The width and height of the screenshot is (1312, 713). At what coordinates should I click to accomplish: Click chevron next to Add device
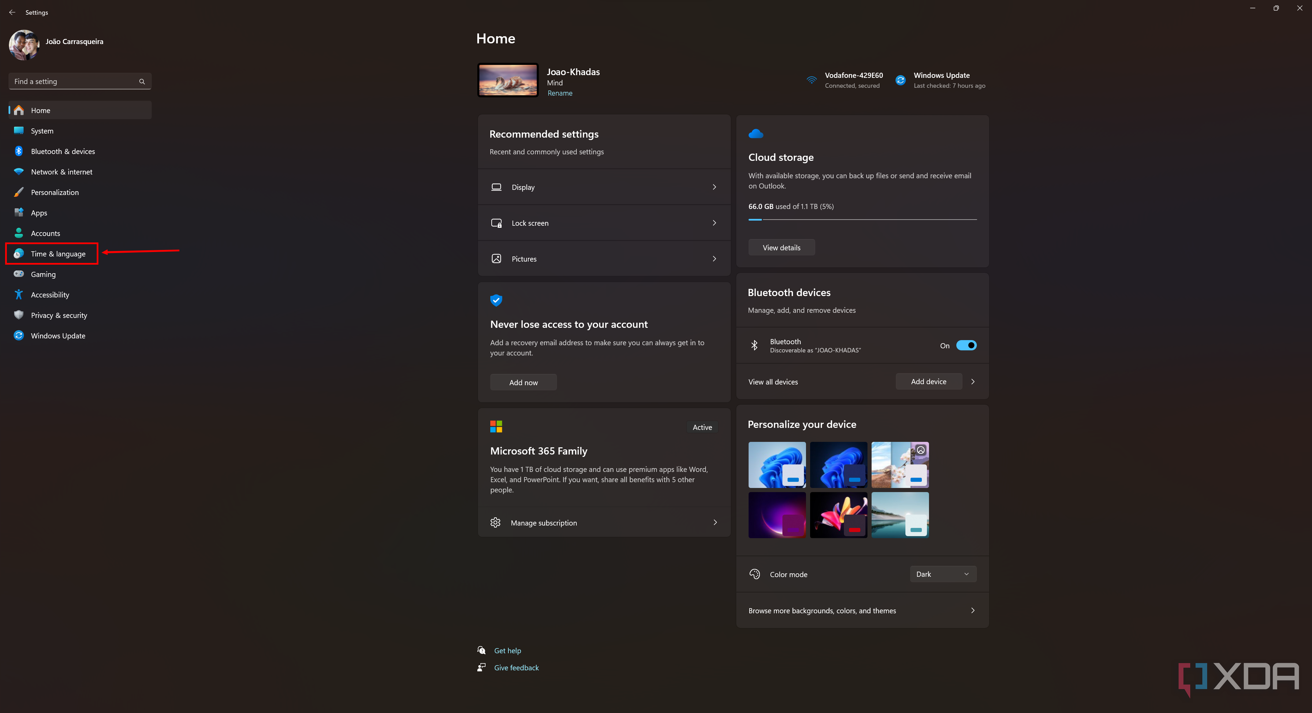(973, 382)
